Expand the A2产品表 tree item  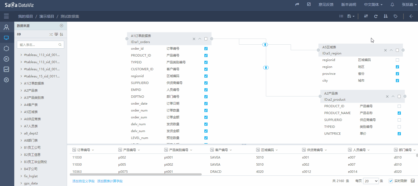click(x=21, y=90)
